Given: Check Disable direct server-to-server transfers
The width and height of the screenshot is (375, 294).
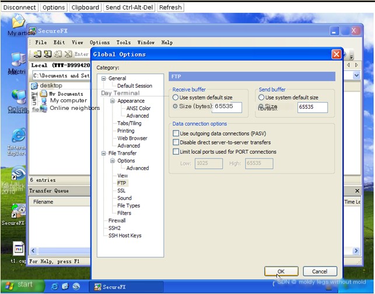Looking at the screenshot, I should coord(176,143).
